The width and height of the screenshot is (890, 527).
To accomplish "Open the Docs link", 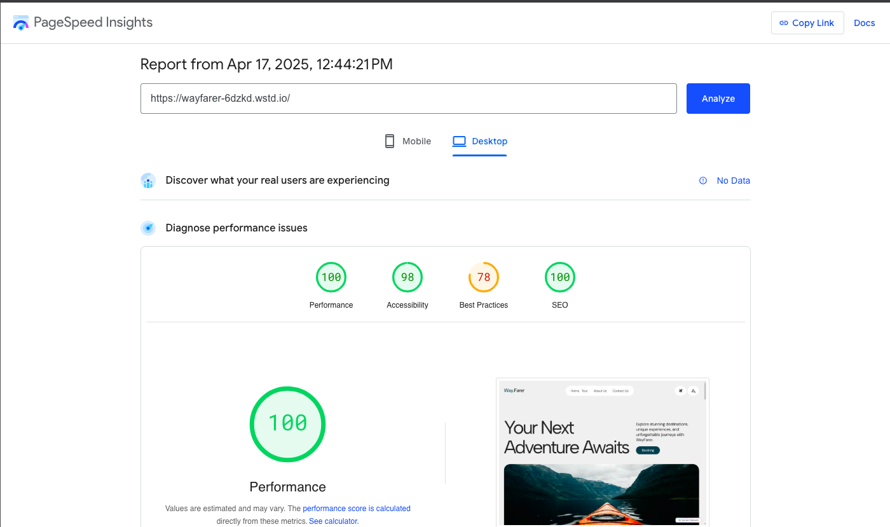I will click(865, 23).
